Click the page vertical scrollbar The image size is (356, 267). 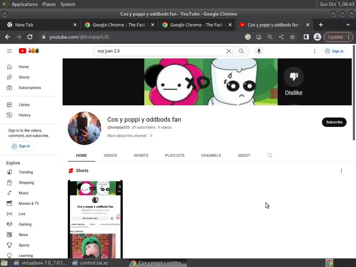pyautogui.click(x=354, y=92)
